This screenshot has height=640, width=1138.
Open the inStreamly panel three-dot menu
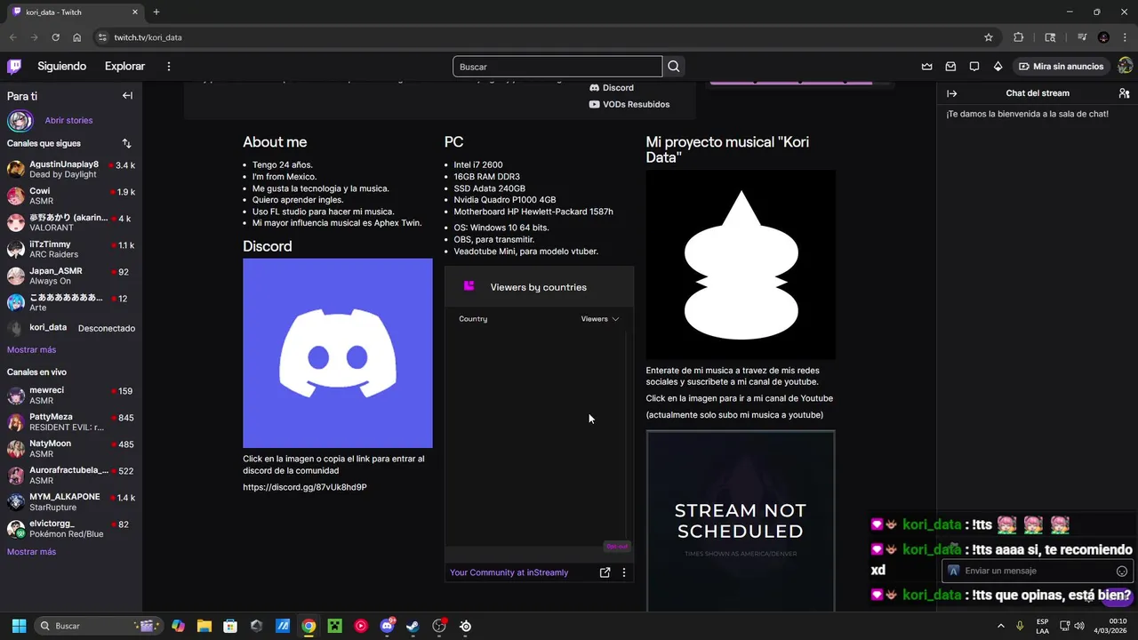[624, 572]
